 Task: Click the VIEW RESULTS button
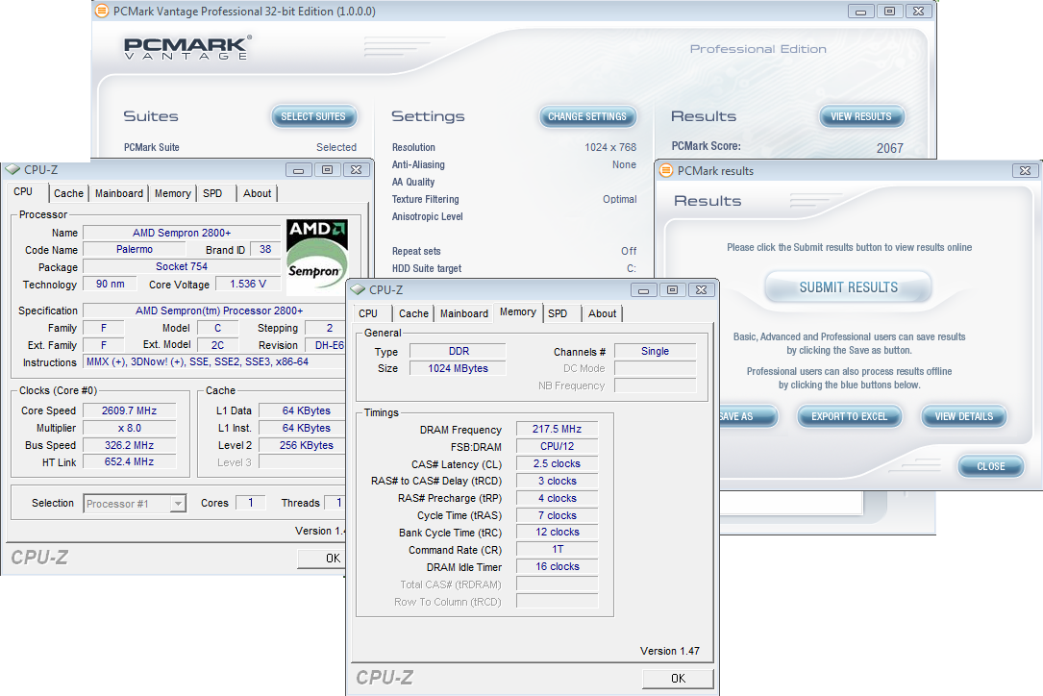pos(861,116)
